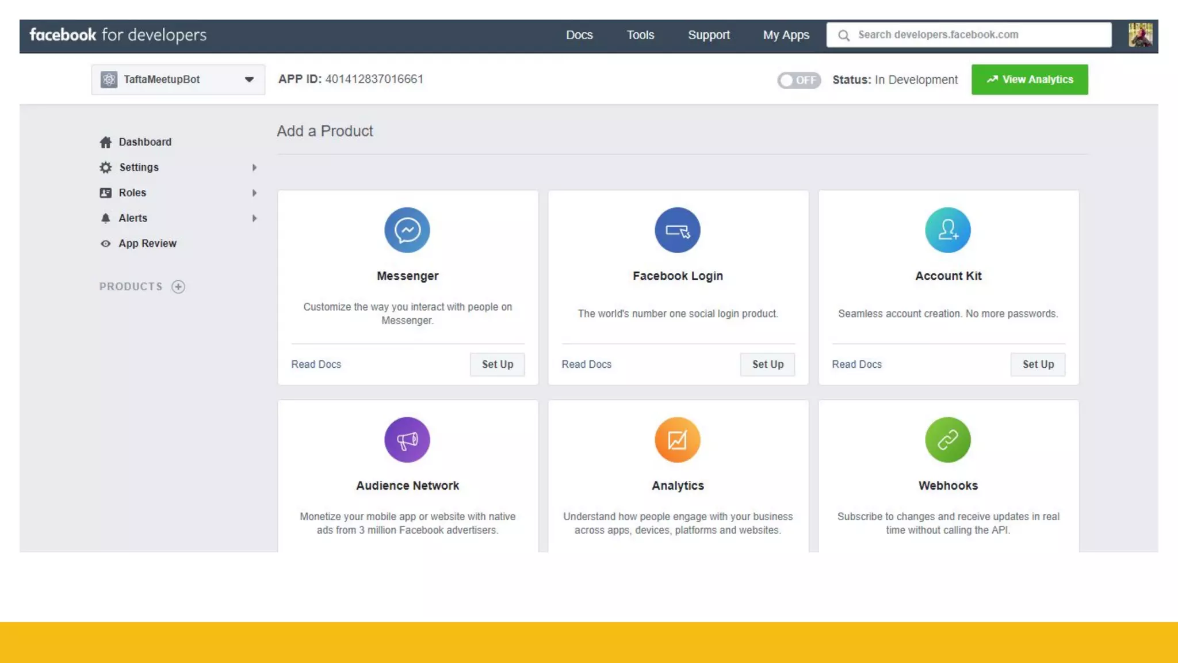Open the My Apps menu
The height and width of the screenshot is (663, 1178).
point(786,35)
